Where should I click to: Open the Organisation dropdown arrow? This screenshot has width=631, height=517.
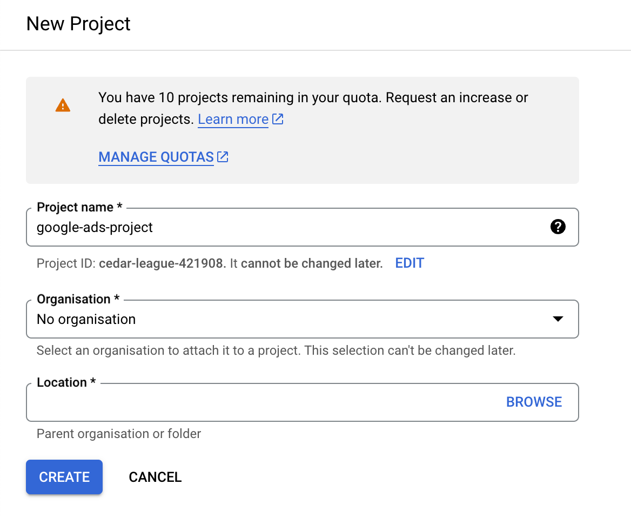tap(558, 319)
